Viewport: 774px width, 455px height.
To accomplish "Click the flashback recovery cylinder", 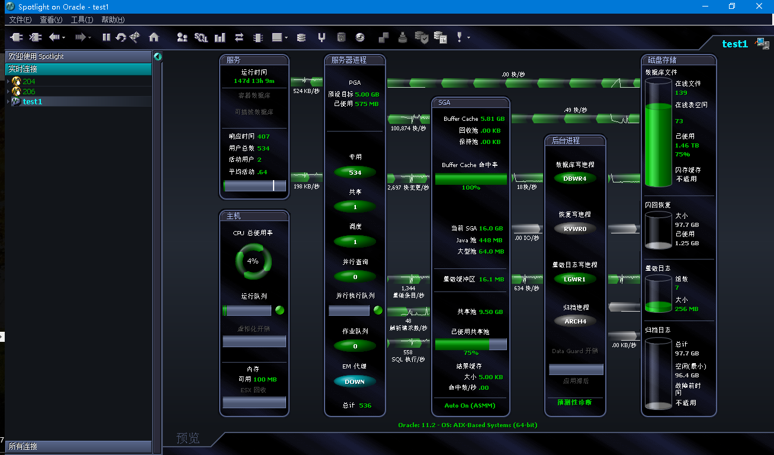I will tap(658, 230).
